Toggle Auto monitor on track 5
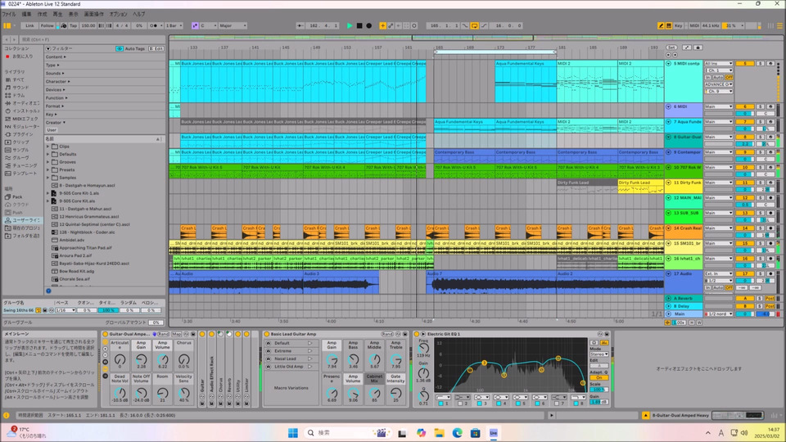 click(720, 77)
